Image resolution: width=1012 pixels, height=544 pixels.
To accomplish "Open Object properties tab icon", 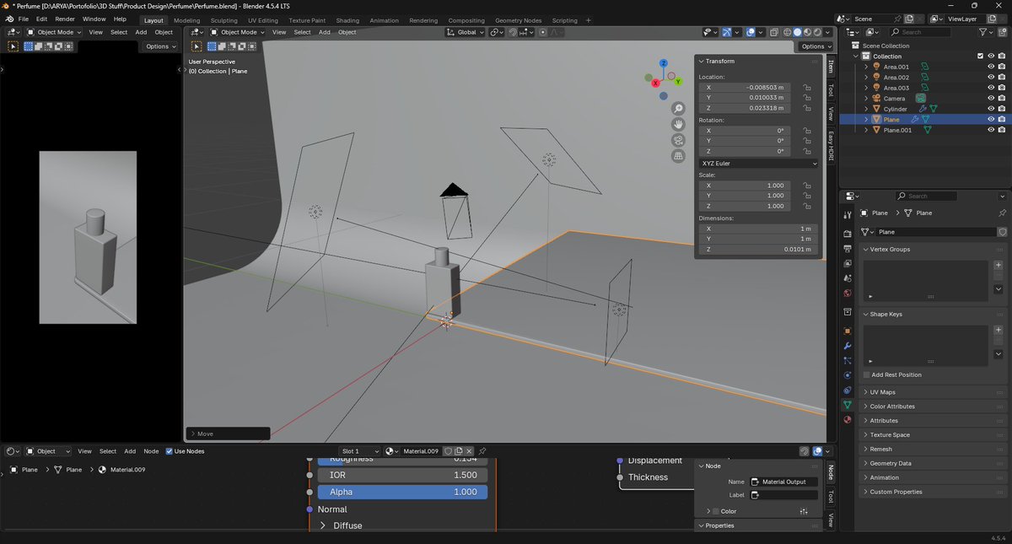I will coord(848,331).
